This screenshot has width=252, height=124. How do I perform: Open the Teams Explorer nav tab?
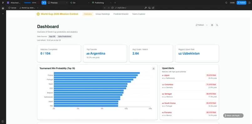[139, 14]
